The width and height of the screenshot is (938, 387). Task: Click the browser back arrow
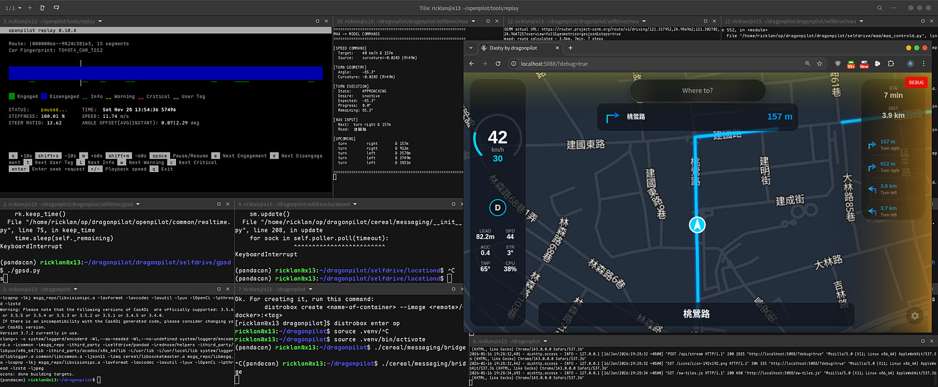[x=471, y=64]
